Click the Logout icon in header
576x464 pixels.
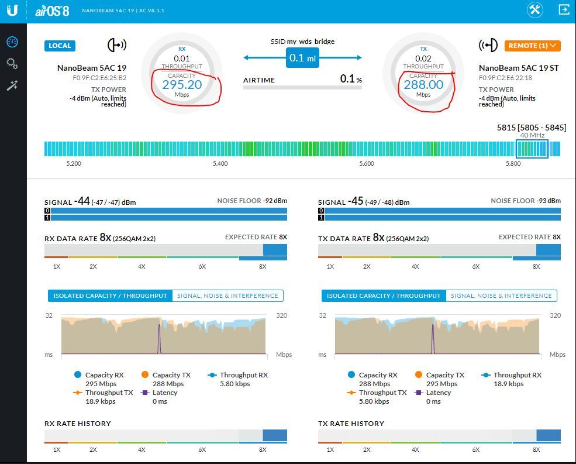click(x=564, y=10)
